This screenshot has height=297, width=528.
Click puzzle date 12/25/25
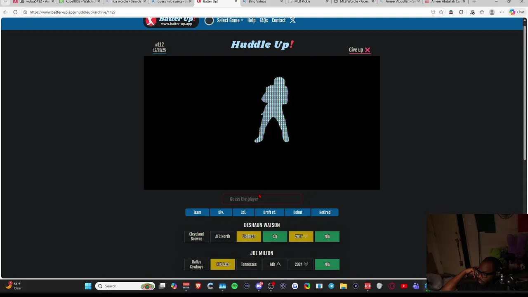pyautogui.click(x=159, y=50)
